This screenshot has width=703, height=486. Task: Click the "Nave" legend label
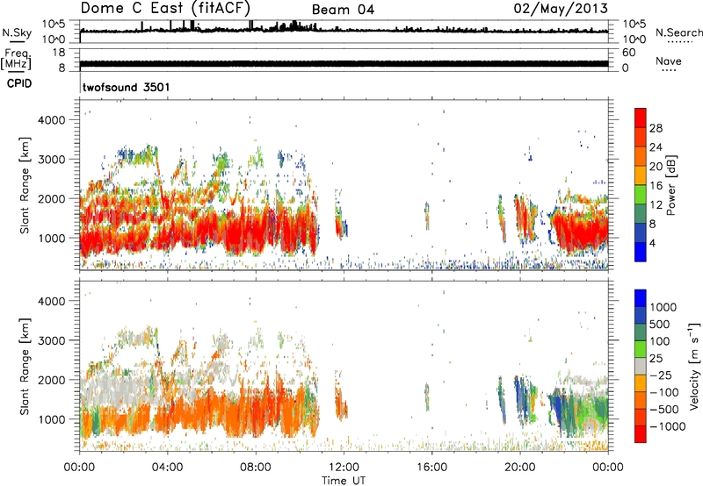click(669, 61)
